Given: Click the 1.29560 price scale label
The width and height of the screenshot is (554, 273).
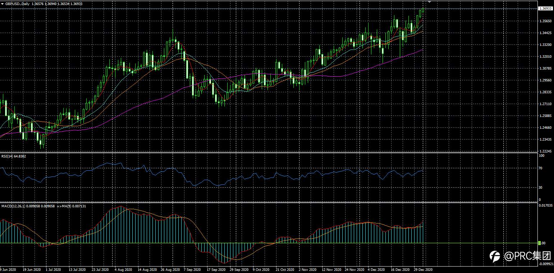Looking at the screenshot, I should (545, 80).
